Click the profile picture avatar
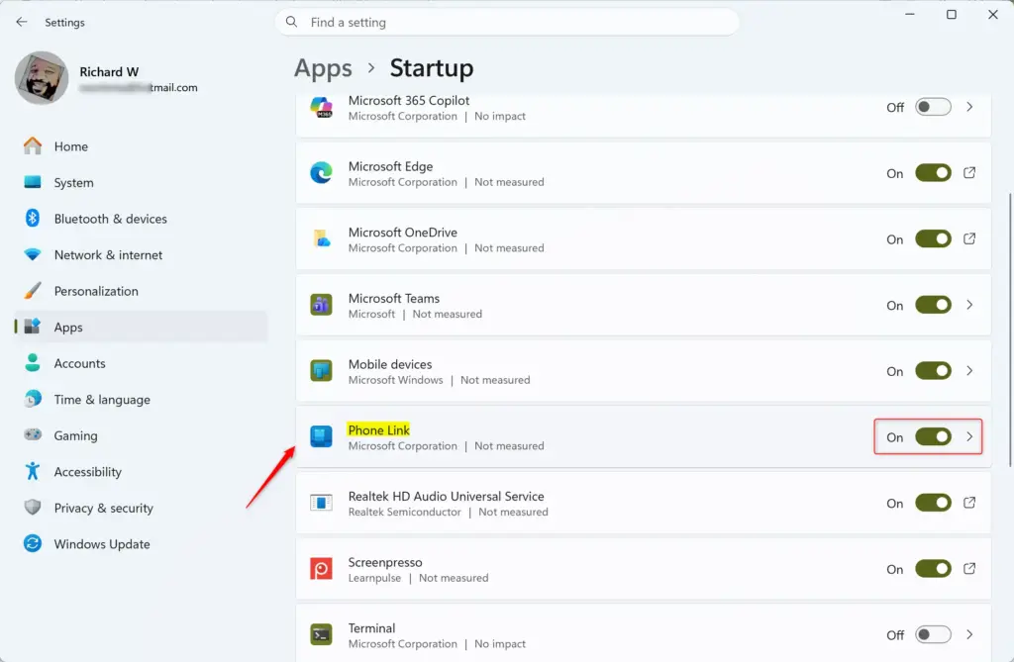The height and width of the screenshot is (662, 1014). click(x=42, y=78)
